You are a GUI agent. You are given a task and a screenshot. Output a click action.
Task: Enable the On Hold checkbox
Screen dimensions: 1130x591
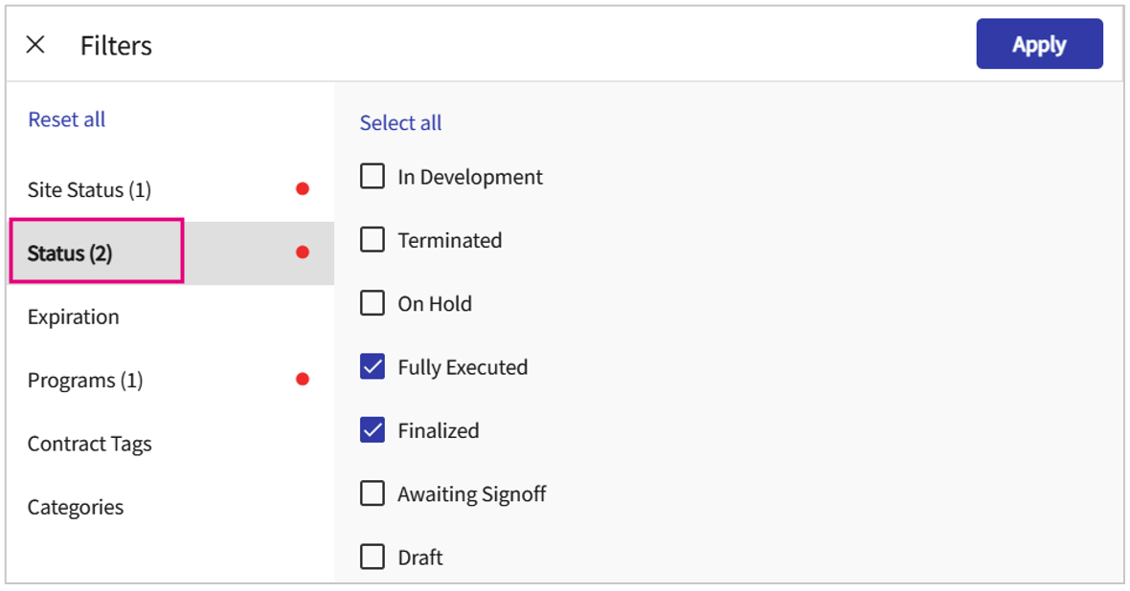point(373,303)
